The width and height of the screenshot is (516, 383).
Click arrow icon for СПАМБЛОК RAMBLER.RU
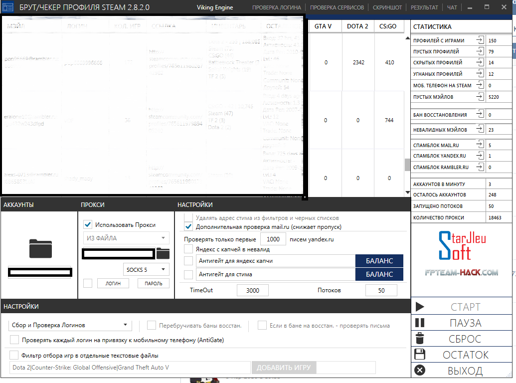pyautogui.click(x=480, y=167)
